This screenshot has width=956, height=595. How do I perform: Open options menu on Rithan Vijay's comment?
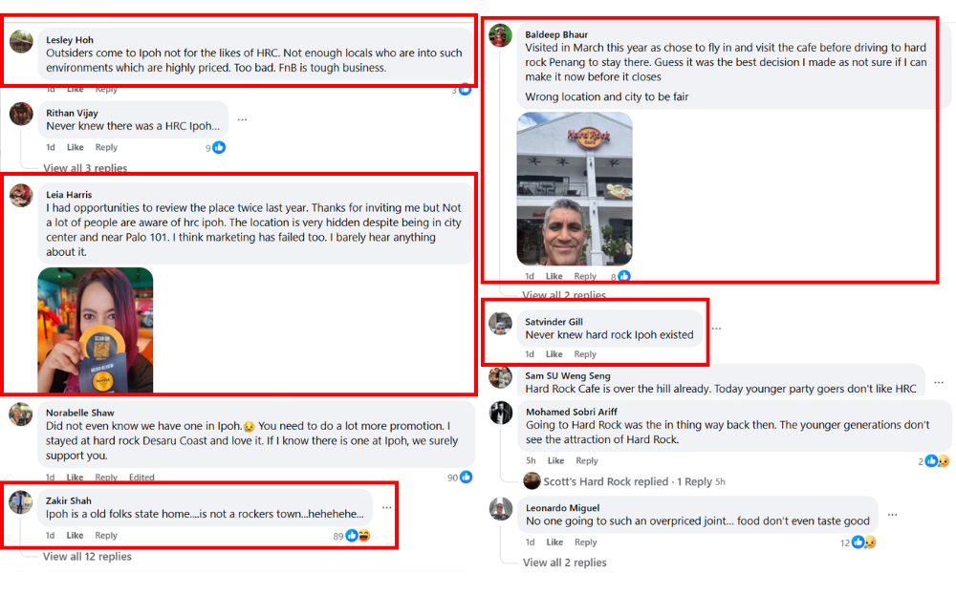[x=243, y=120]
